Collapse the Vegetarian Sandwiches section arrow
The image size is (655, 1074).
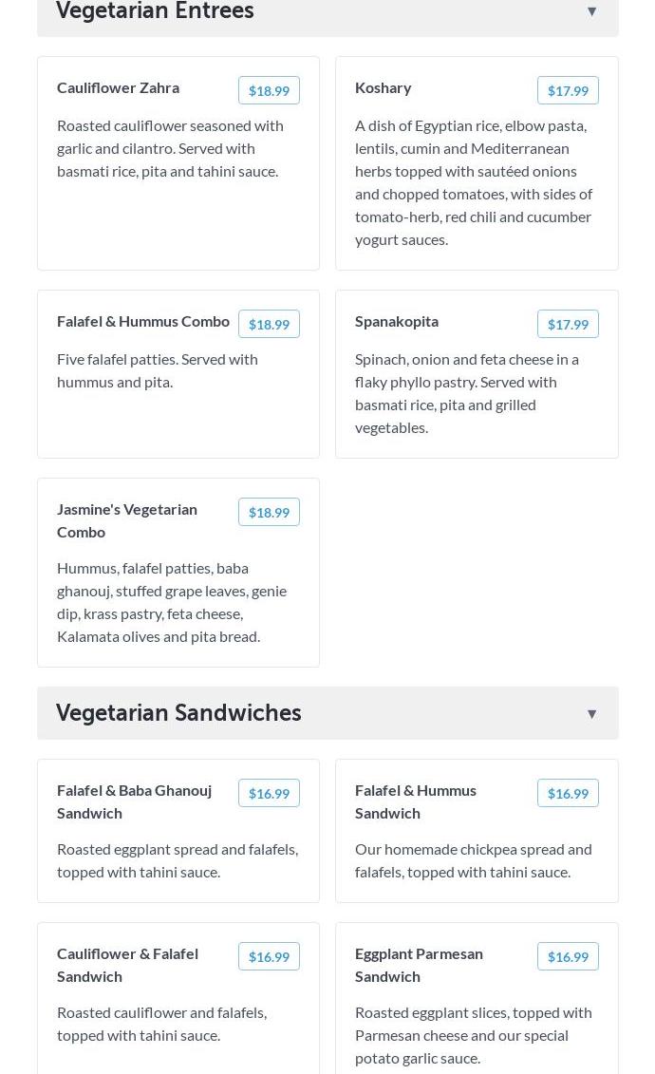(x=591, y=714)
